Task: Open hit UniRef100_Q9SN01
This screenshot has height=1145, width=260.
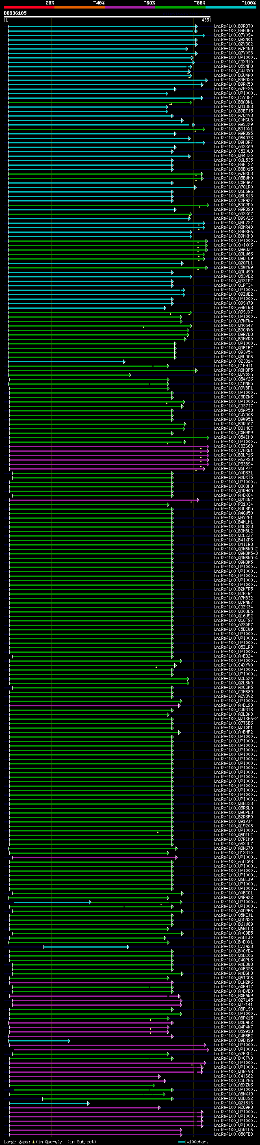Action: point(233,39)
